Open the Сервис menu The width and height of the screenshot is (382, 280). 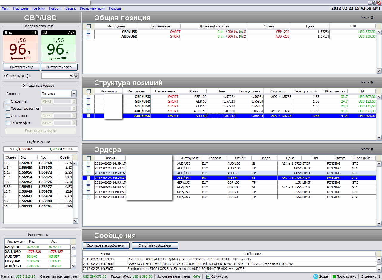71,8
